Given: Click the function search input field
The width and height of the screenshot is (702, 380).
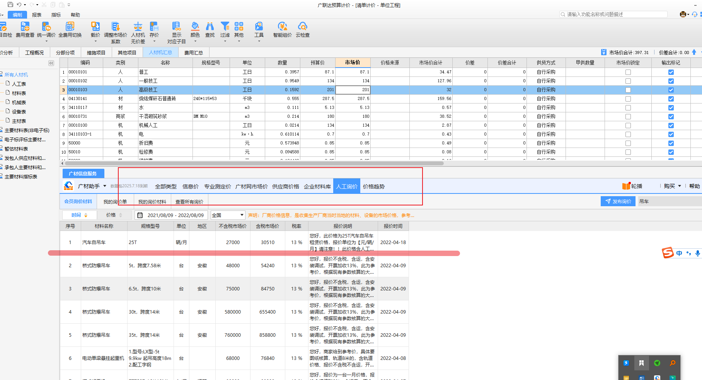Looking at the screenshot, I should point(613,14).
